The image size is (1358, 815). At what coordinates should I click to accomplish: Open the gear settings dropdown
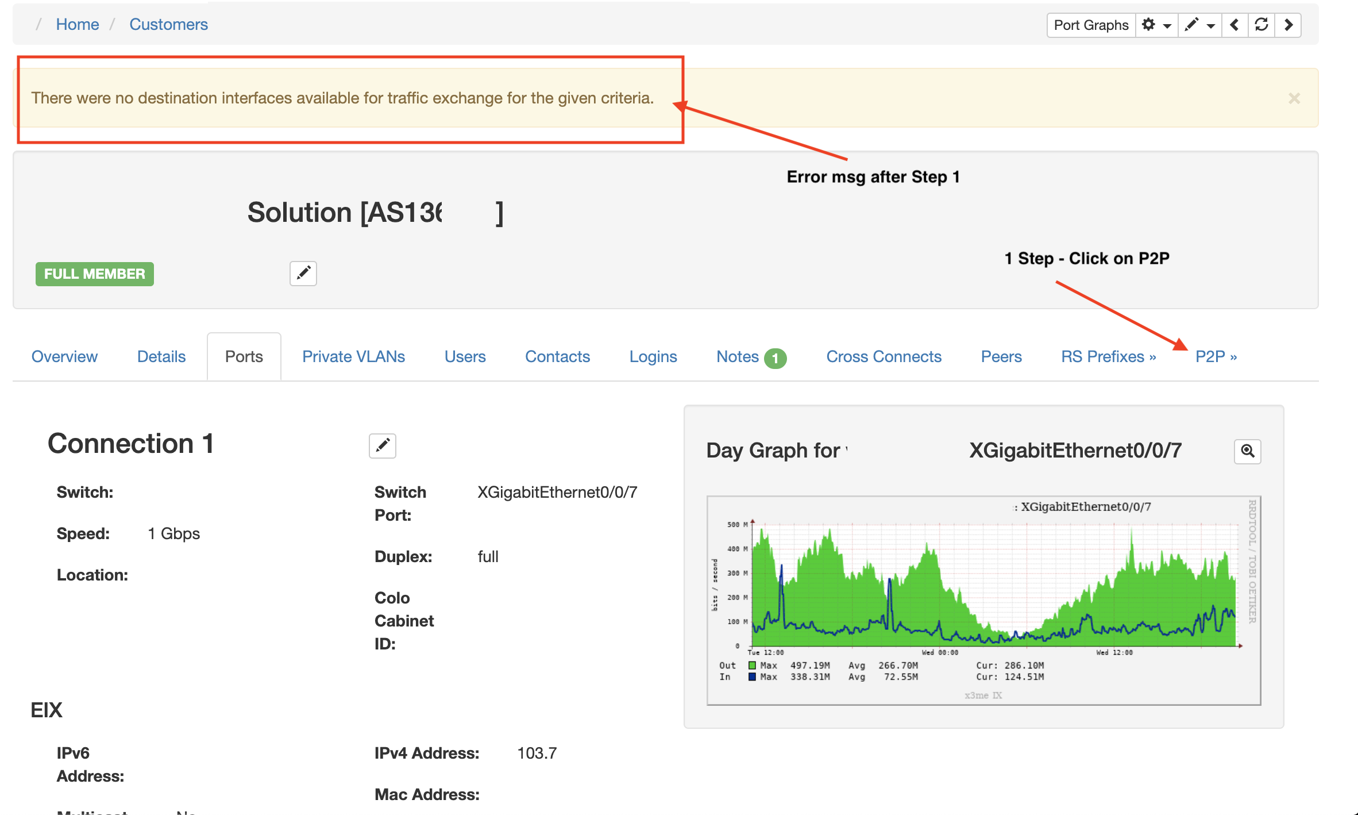click(1156, 25)
